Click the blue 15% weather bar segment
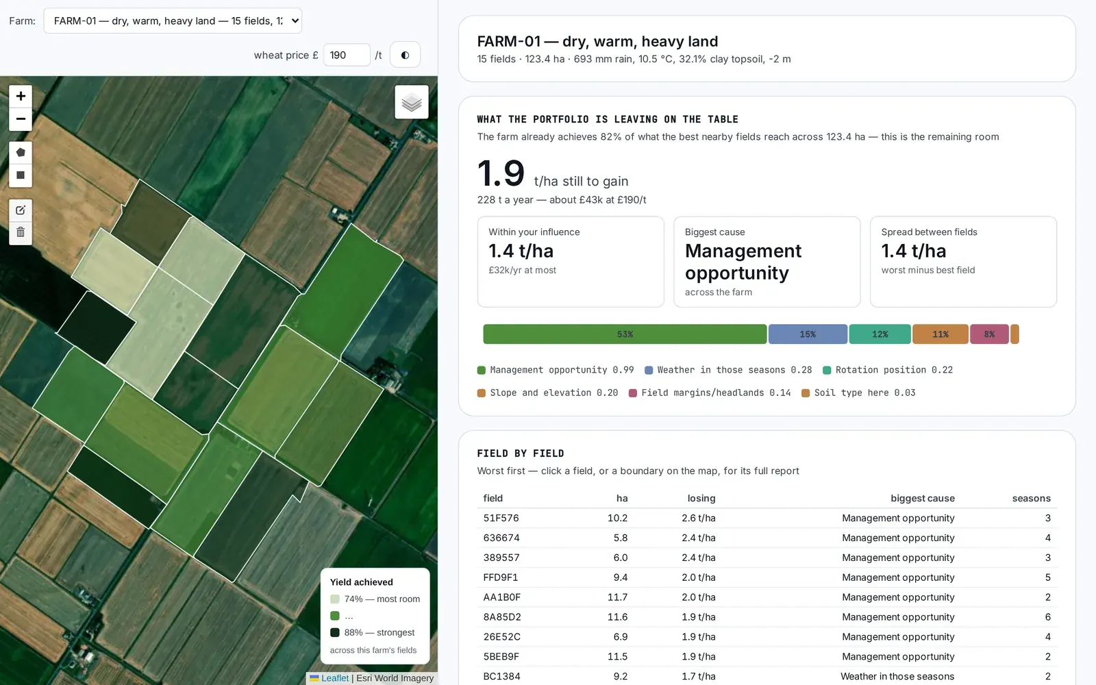1096x685 pixels. 808,334
